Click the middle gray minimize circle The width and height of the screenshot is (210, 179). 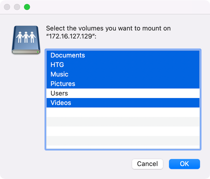point(17,7)
